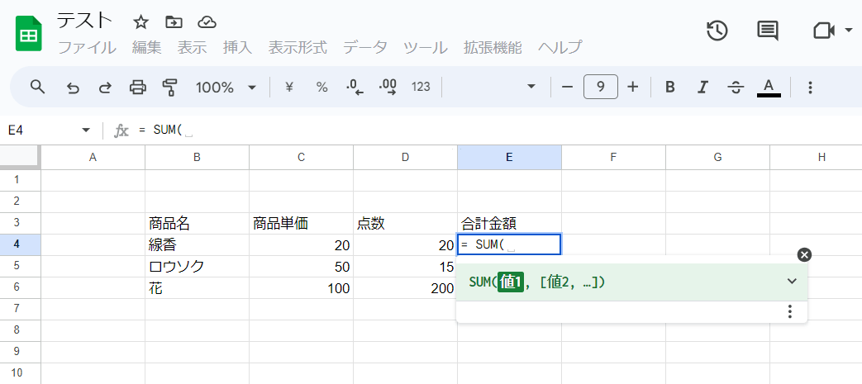Click the print icon
The height and width of the screenshot is (384, 862).
click(x=138, y=88)
